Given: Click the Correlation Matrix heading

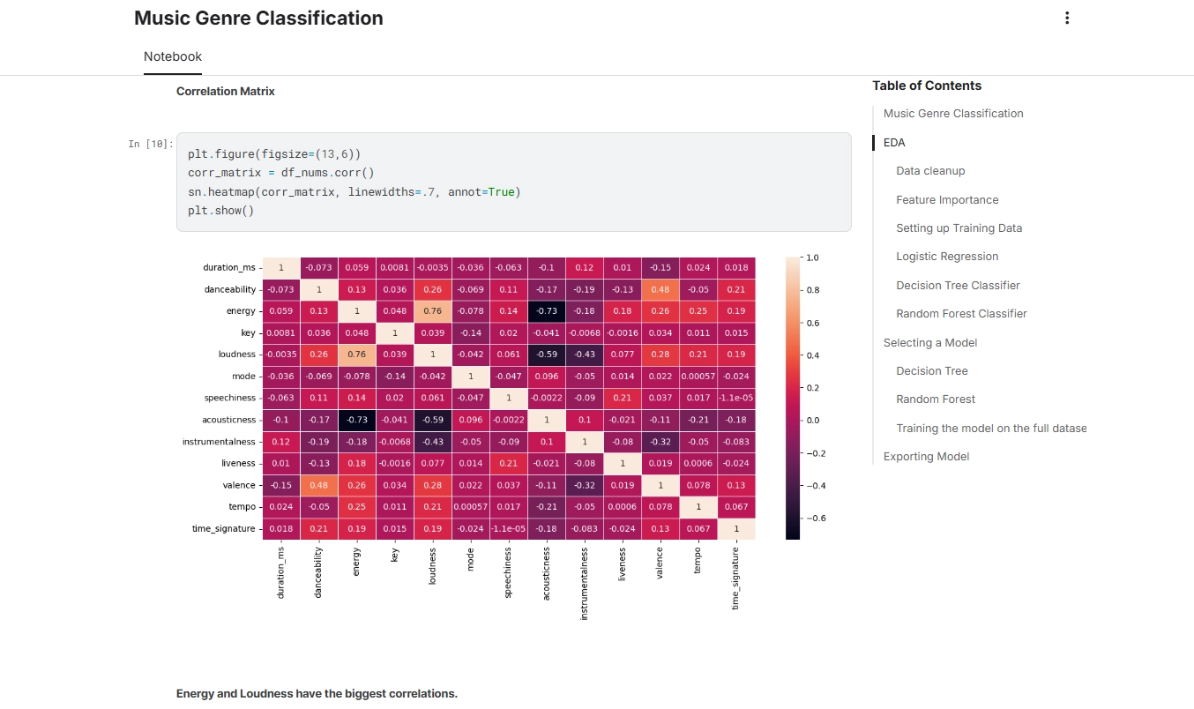Looking at the screenshot, I should click(225, 91).
